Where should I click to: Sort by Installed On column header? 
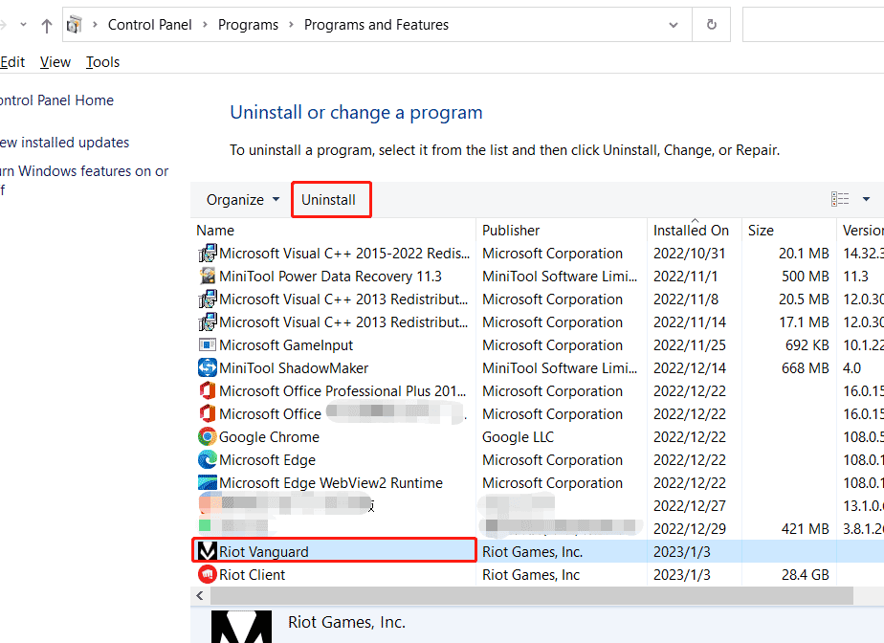tap(691, 230)
